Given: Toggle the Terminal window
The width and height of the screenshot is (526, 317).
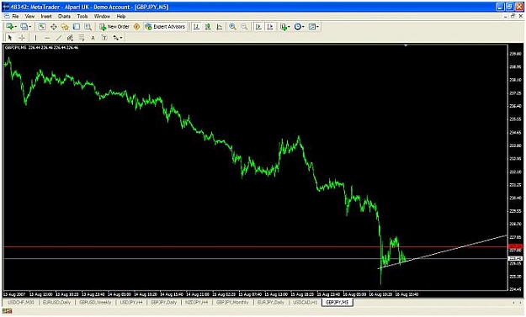Looking at the screenshot, I should point(77,27).
